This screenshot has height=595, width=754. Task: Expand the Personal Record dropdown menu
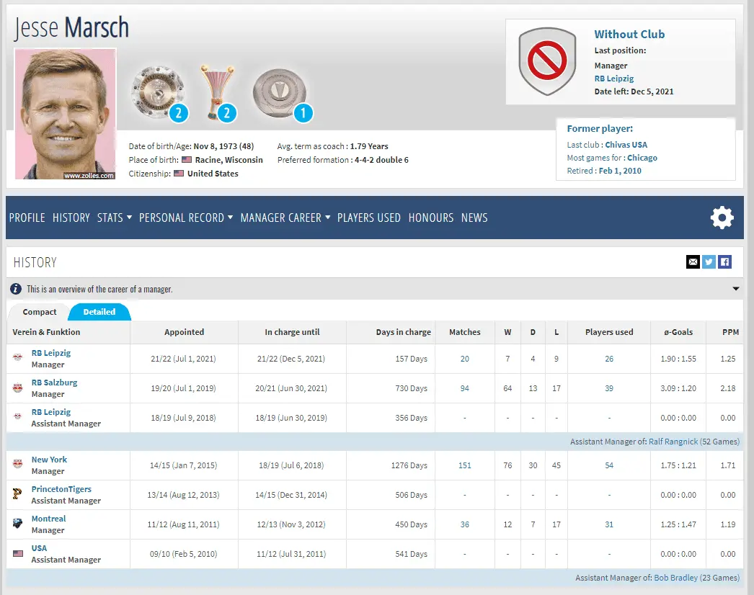pyautogui.click(x=186, y=218)
